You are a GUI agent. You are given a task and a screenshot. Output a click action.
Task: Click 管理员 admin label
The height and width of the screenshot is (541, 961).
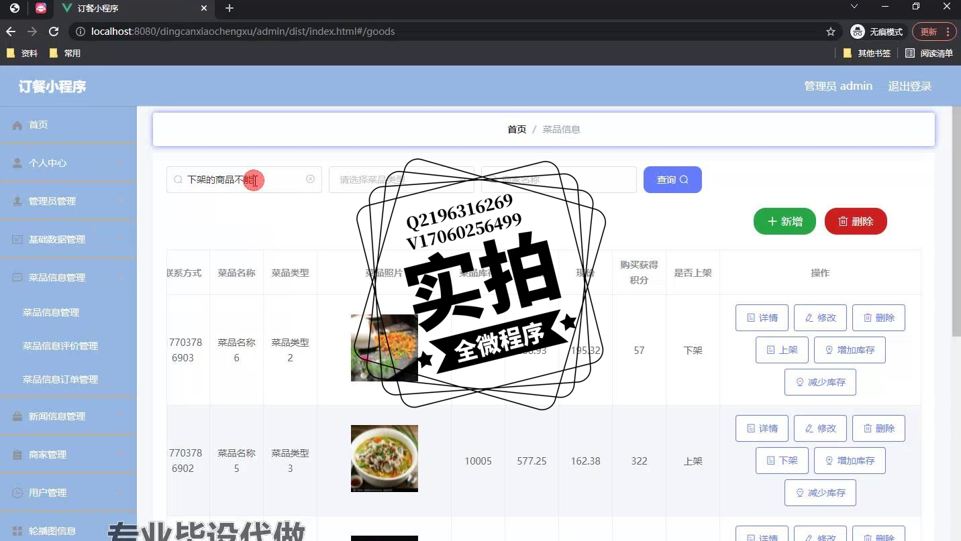(x=838, y=86)
